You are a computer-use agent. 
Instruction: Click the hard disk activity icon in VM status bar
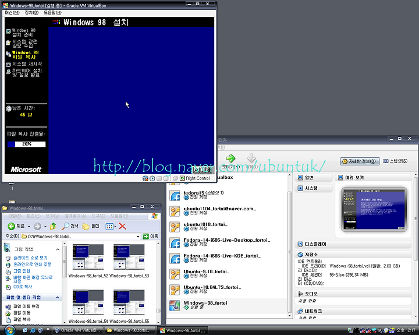(145, 178)
